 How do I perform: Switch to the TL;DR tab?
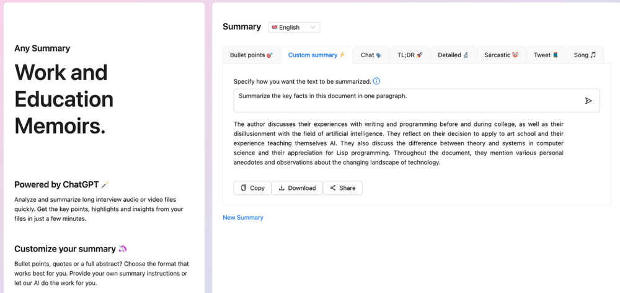click(x=410, y=55)
